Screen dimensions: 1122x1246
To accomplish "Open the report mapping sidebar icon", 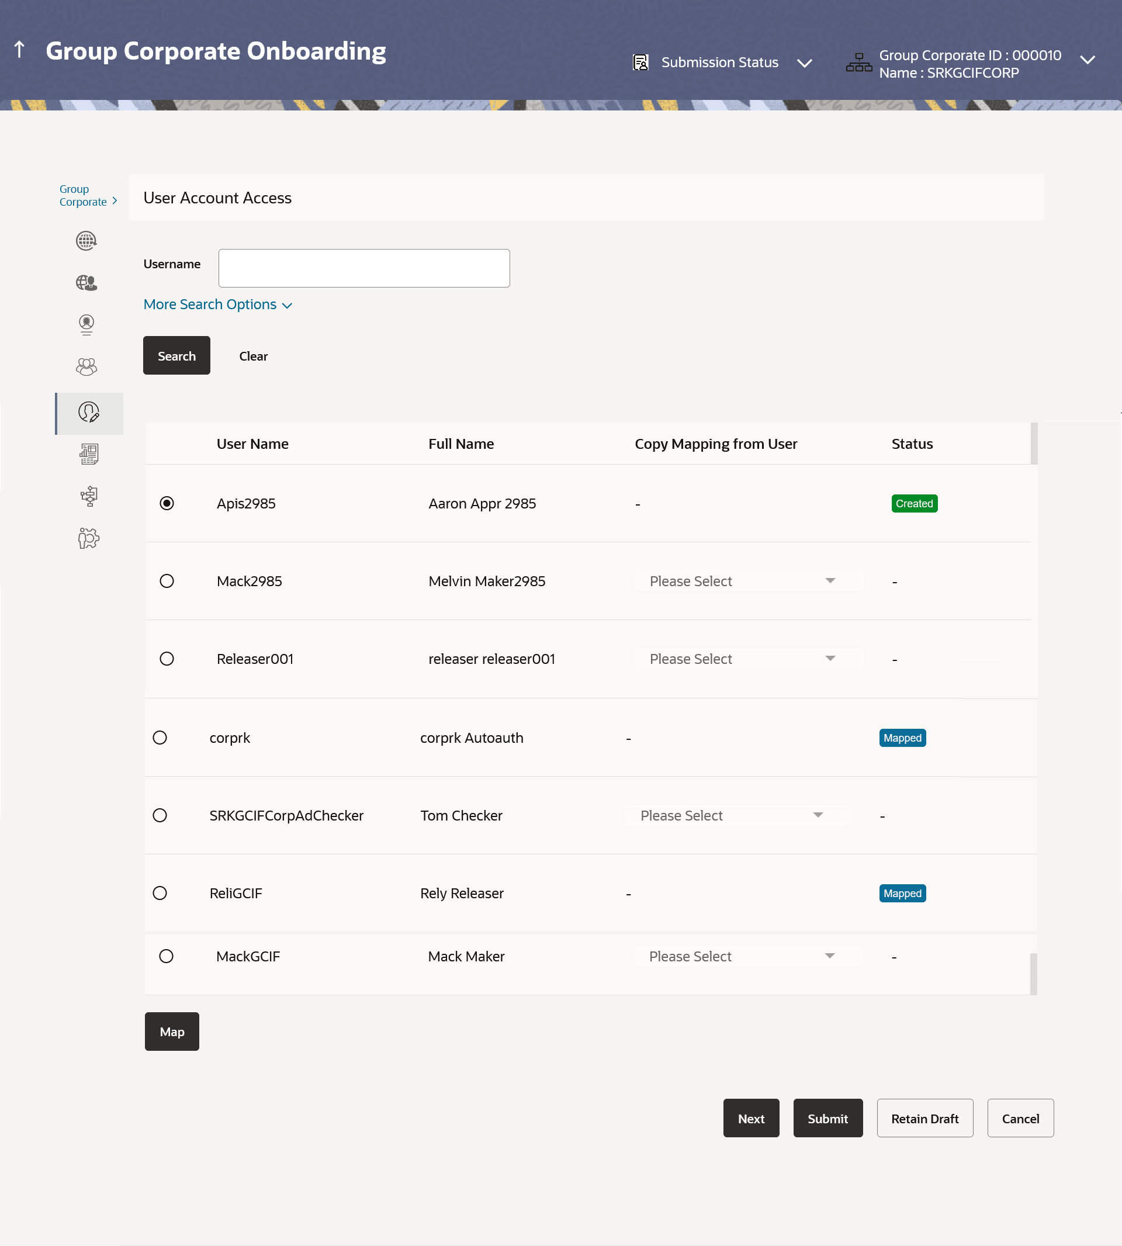I will coord(89,454).
